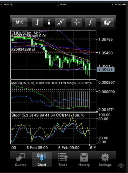Open the Trade tab
This screenshot has width=128, height=173.
63,160
